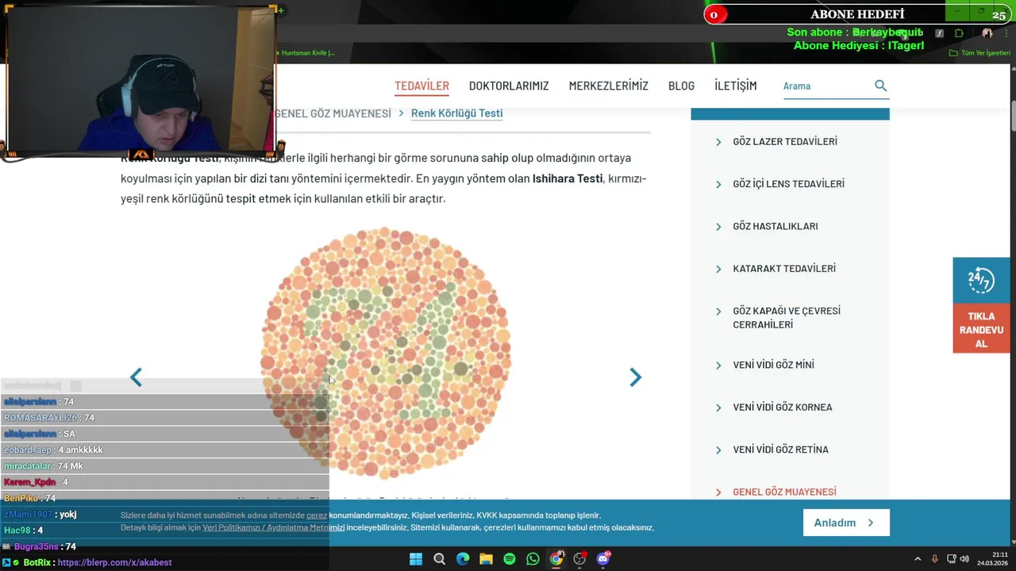Click the microphone tray icon

[934, 559]
